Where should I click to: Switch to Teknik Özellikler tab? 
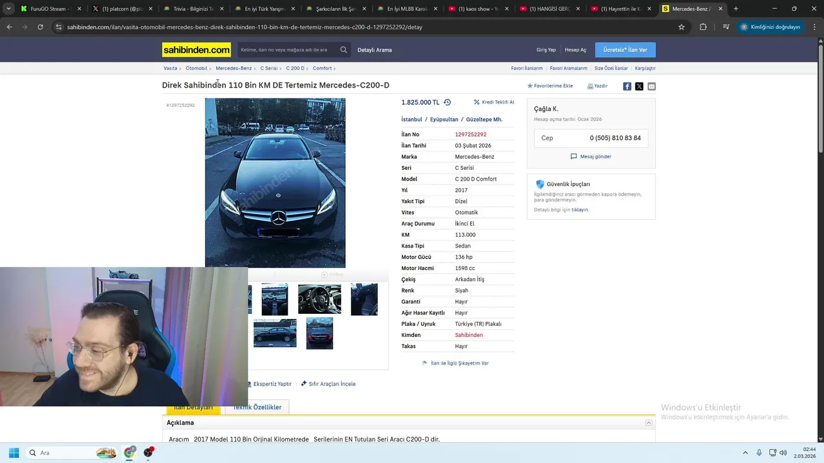[257, 407]
